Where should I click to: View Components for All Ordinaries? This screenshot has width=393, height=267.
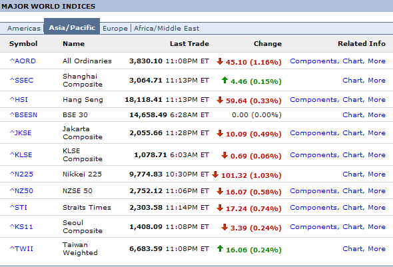314,61
